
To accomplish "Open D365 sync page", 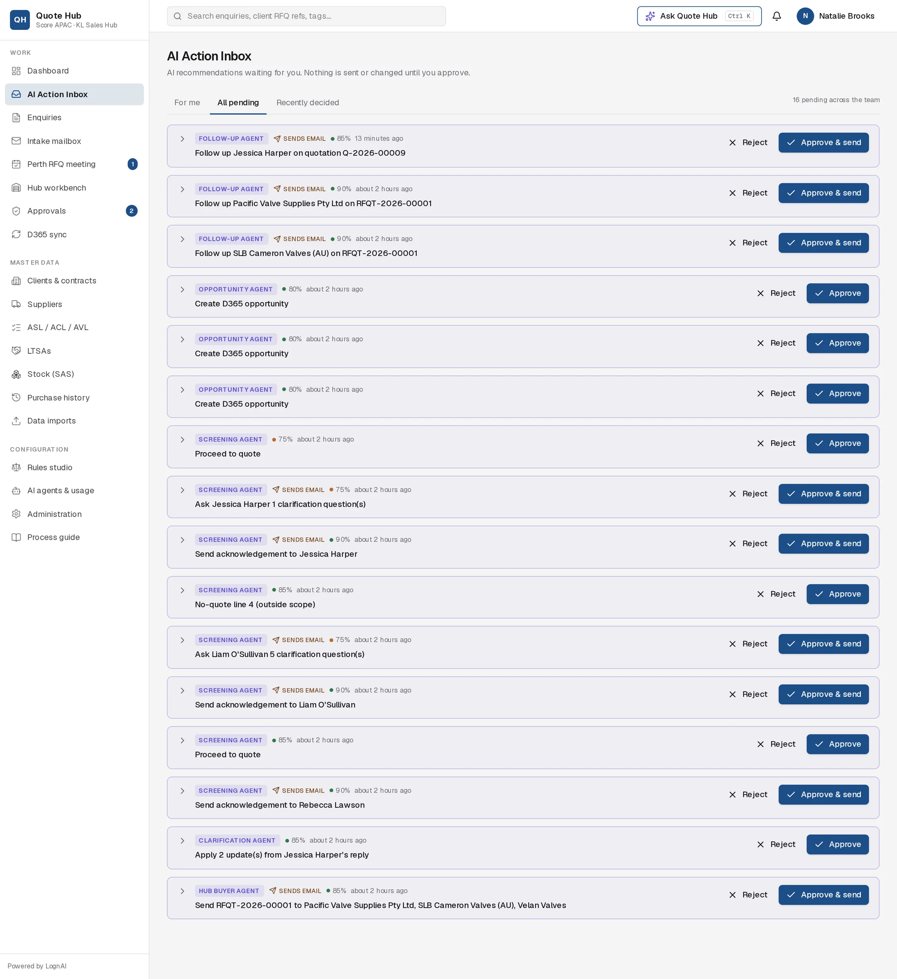I will [74, 235].
